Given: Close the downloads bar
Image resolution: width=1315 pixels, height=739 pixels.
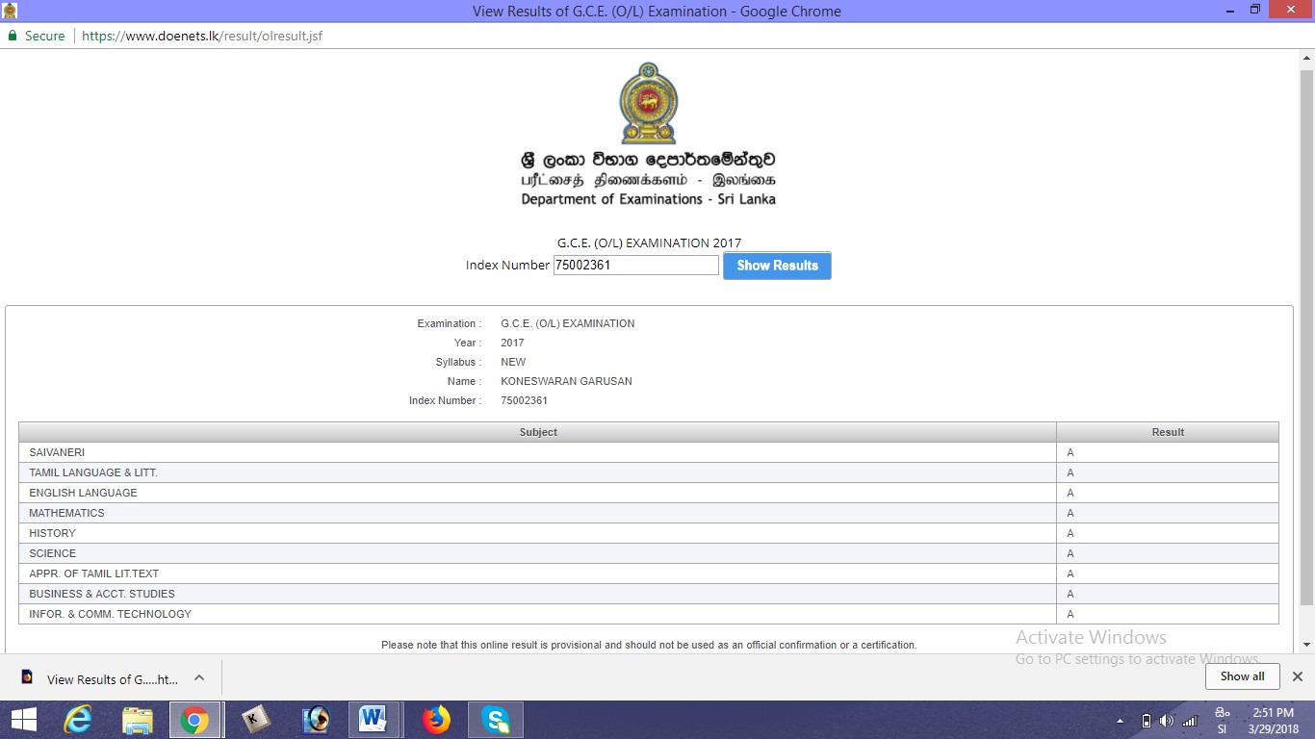Looking at the screenshot, I should pyautogui.click(x=1297, y=676).
